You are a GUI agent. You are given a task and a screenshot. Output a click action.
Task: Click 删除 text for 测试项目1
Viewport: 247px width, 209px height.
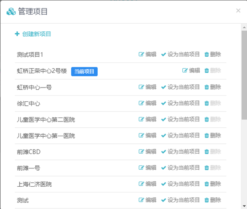pyautogui.click(x=215, y=54)
